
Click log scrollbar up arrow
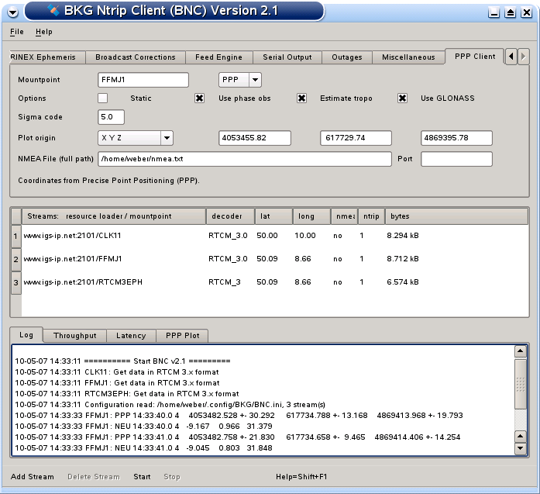[x=521, y=352]
